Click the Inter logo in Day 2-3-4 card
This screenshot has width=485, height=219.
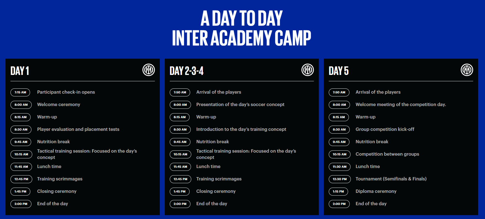[x=308, y=70]
